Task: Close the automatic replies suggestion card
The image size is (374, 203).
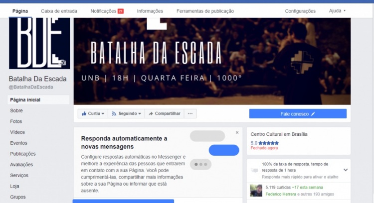Action: [x=237, y=132]
